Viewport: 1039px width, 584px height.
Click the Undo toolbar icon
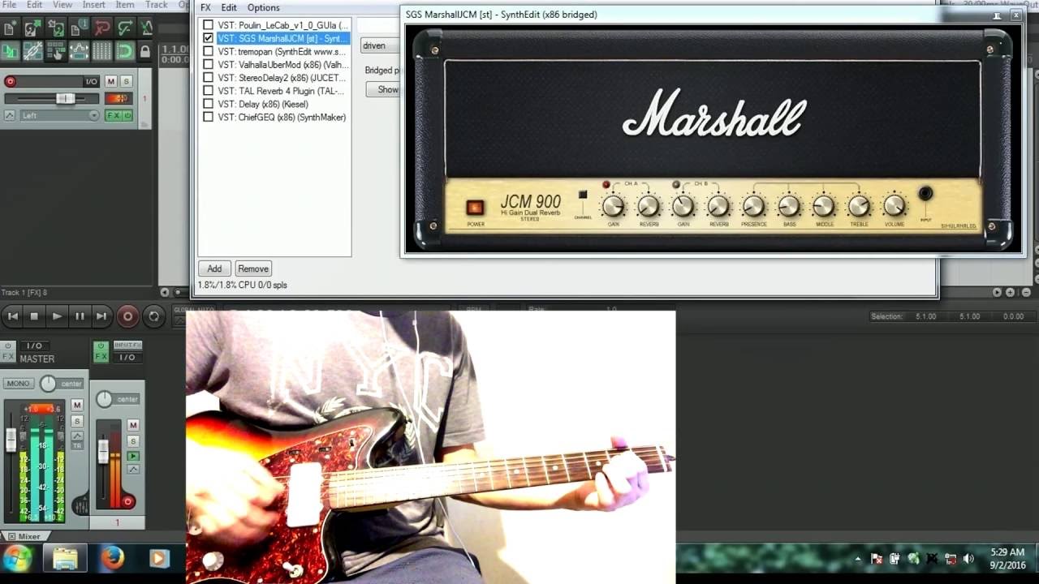click(x=101, y=28)
